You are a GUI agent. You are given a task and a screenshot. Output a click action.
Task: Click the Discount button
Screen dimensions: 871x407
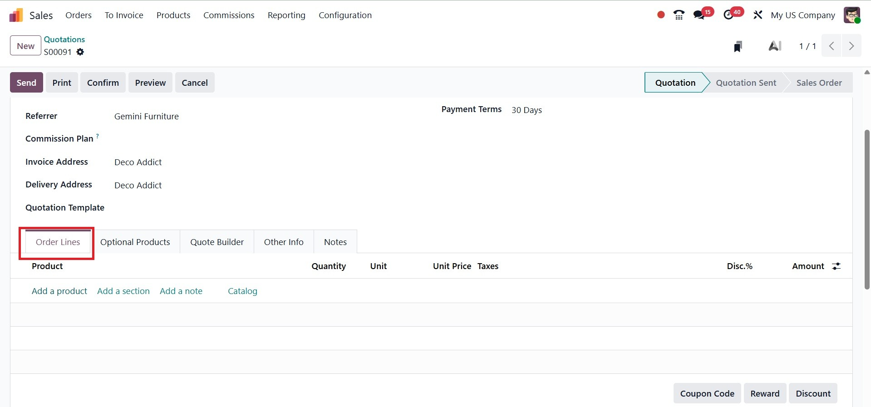[x=813, y=393]
